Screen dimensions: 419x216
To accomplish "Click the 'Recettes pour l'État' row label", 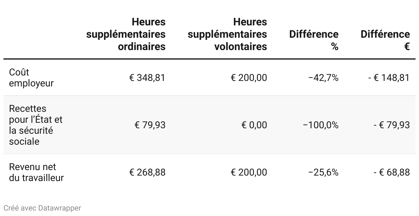I will (36, 125).
